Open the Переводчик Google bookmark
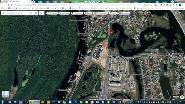The image size is (185, 104). pos(112,8)
